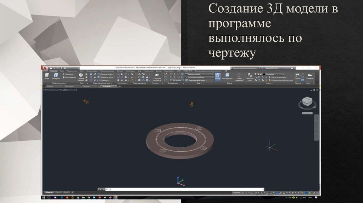Switch to the Лист1 layout tab
This screenshot has width=363, height=203.
[58, 192]
